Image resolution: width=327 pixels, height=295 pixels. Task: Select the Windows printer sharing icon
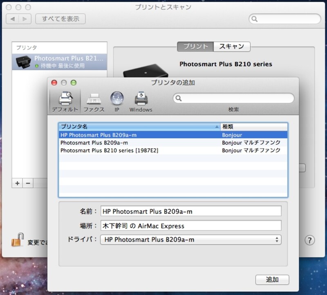pyautogui.click(x=141, y=100)
